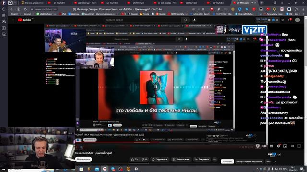Open the YouTube notifications bell

click(290, 20)
